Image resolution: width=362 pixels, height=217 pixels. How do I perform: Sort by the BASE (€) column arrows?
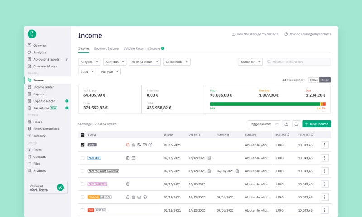click(288, 135)
